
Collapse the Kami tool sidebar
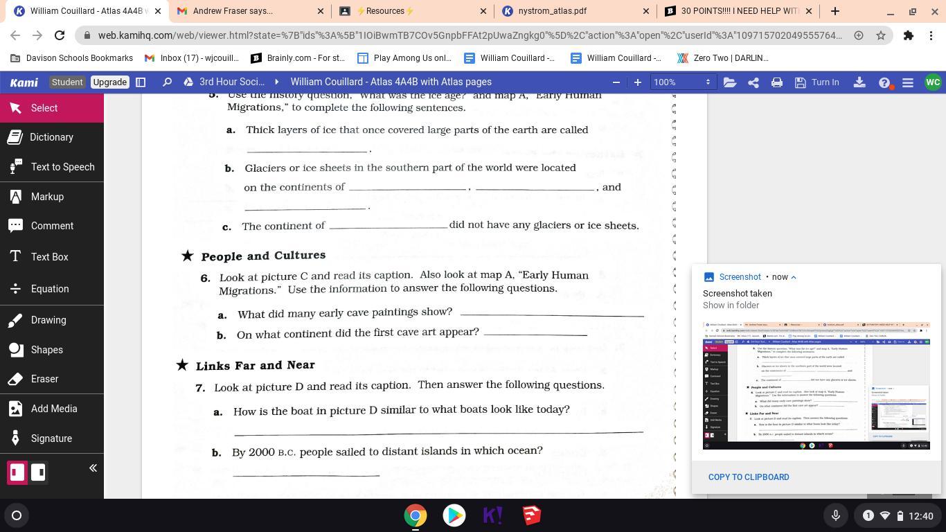(93, 468)
